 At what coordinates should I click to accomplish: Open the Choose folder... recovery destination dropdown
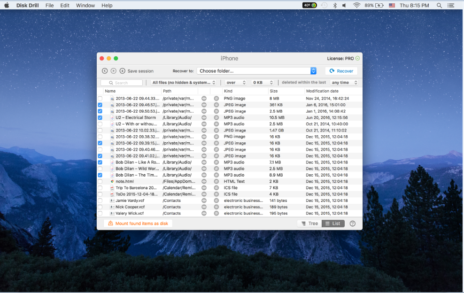pos(256,71)
